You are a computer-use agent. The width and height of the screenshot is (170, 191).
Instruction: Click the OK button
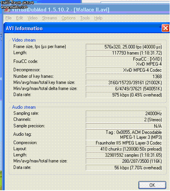(x=152, y=185)
